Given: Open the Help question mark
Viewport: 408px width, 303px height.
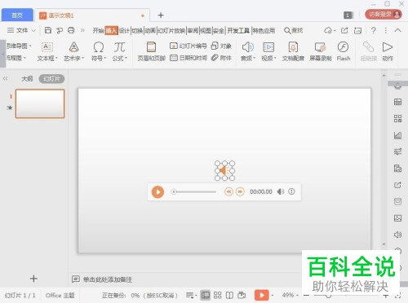Looking at the screenshot, I should (x=374, y=30).
